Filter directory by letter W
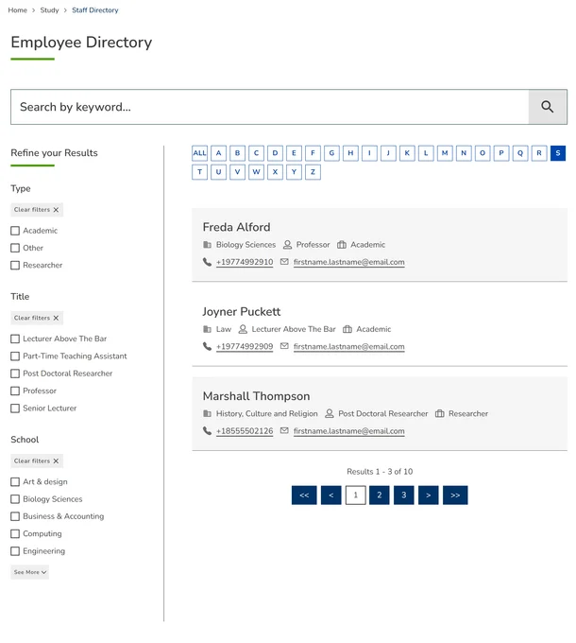The height and width of the screenshot is (643, 576). (x=256, y=172)
